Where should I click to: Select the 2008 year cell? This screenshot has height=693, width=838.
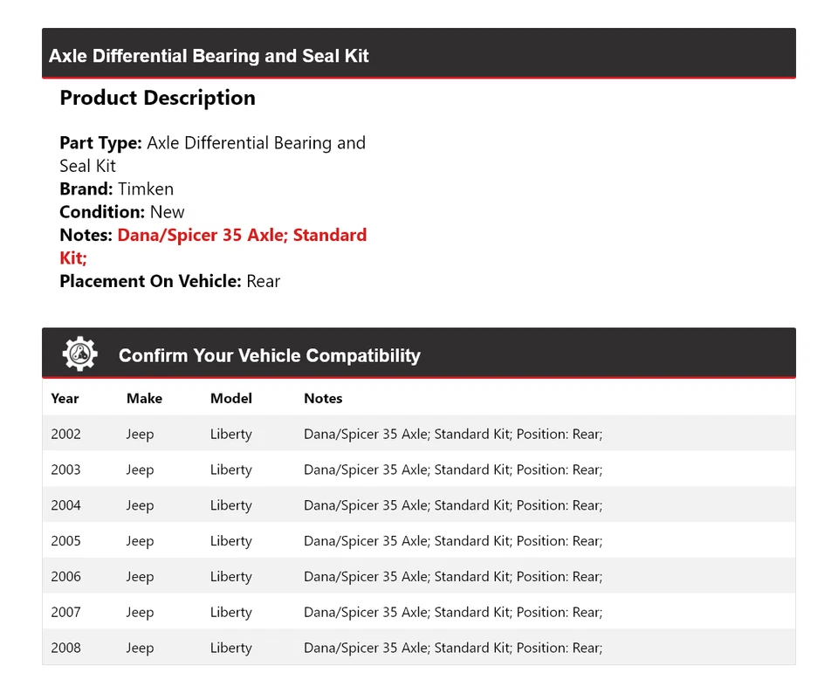coord(65,648)
